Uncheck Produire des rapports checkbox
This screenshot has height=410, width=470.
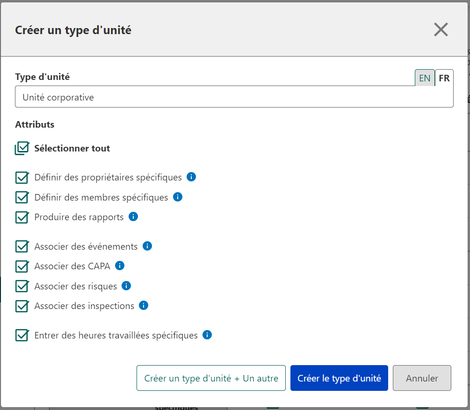click(22, 217)
